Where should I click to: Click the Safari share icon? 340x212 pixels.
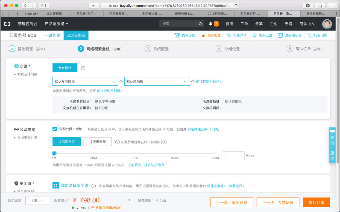[x=320, y=5]
